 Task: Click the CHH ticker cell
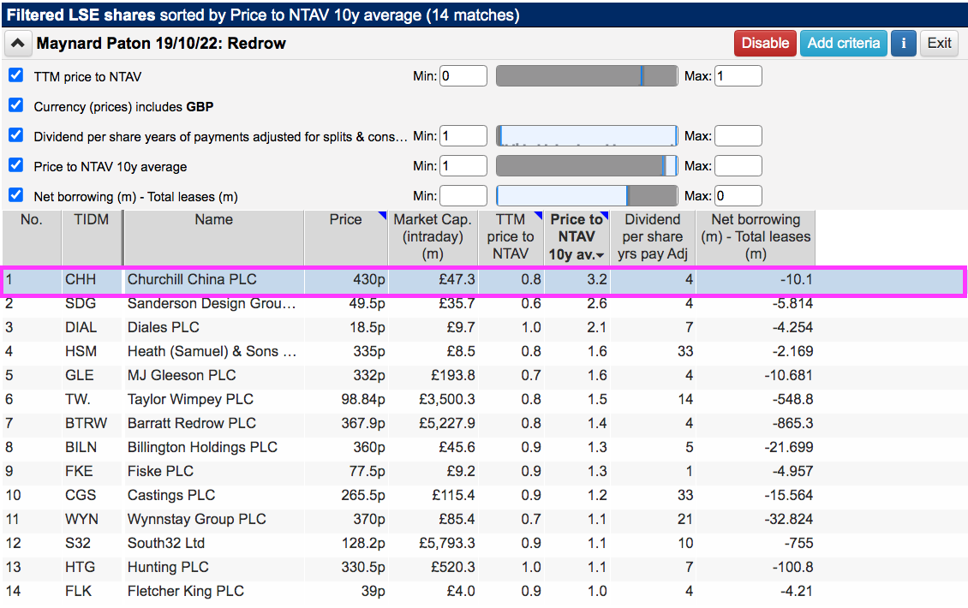pos(81,280)
